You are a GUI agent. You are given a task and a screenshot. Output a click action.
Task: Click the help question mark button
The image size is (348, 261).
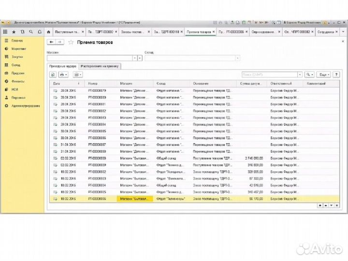point(336,74)
